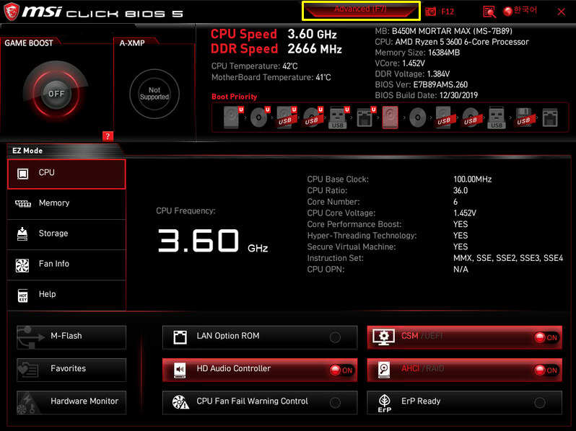Enable CPU Fan Fail Warning Control
This screenshot has width=576, height=431.
(x=260, y=402)
